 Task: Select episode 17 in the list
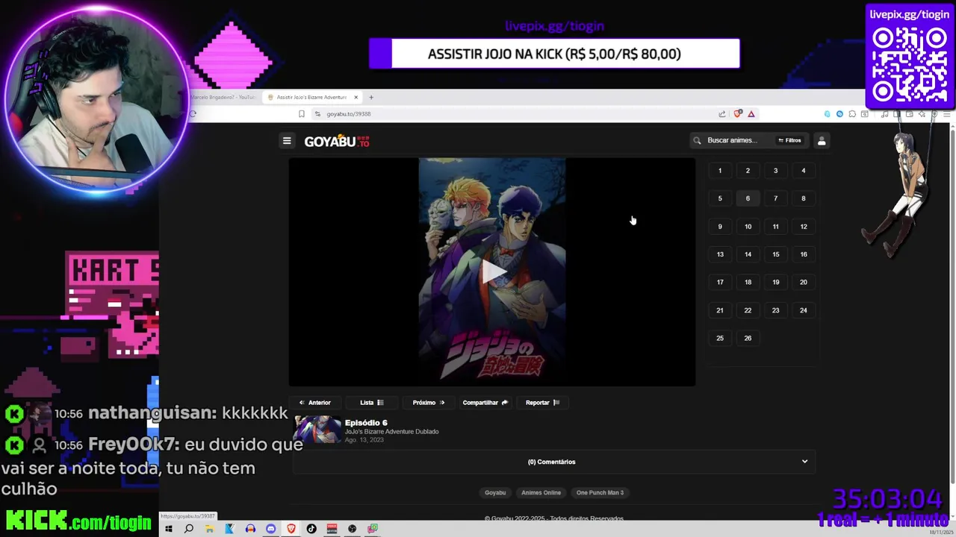coord(720,282)
